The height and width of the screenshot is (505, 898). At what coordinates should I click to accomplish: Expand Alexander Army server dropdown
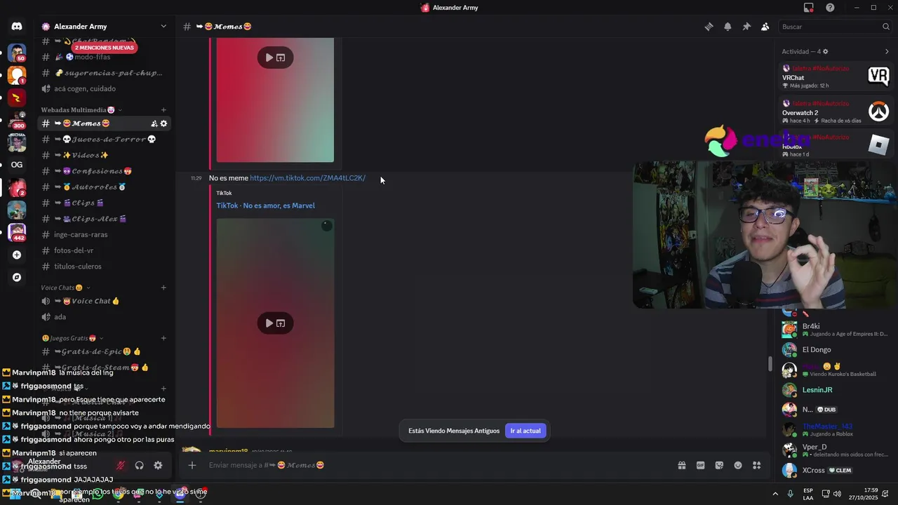[x=163, y=27]
